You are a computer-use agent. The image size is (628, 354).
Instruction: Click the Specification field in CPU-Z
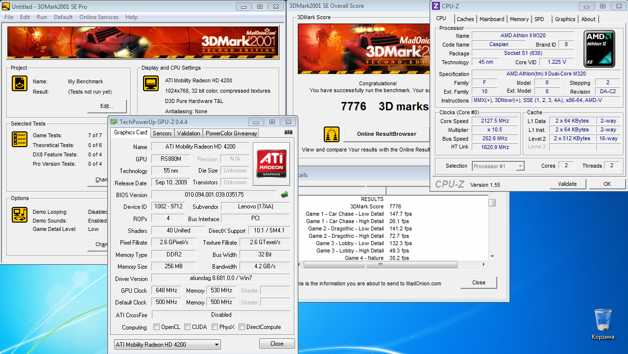546,74
